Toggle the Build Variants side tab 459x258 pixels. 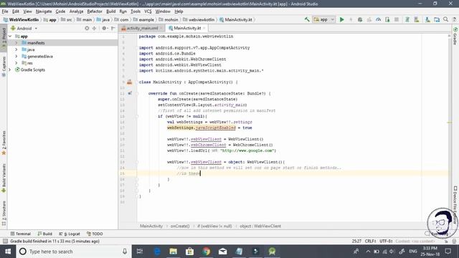click(x=4, y=178)
